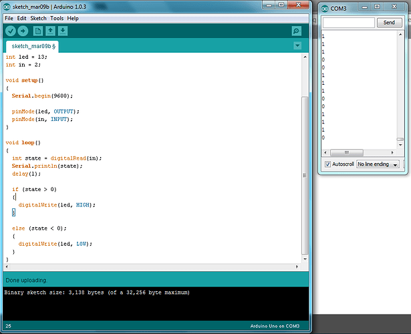Open a sketch with the up-arrow icon
This screenshot has width=411, height=334.
(x=50, y=31)
